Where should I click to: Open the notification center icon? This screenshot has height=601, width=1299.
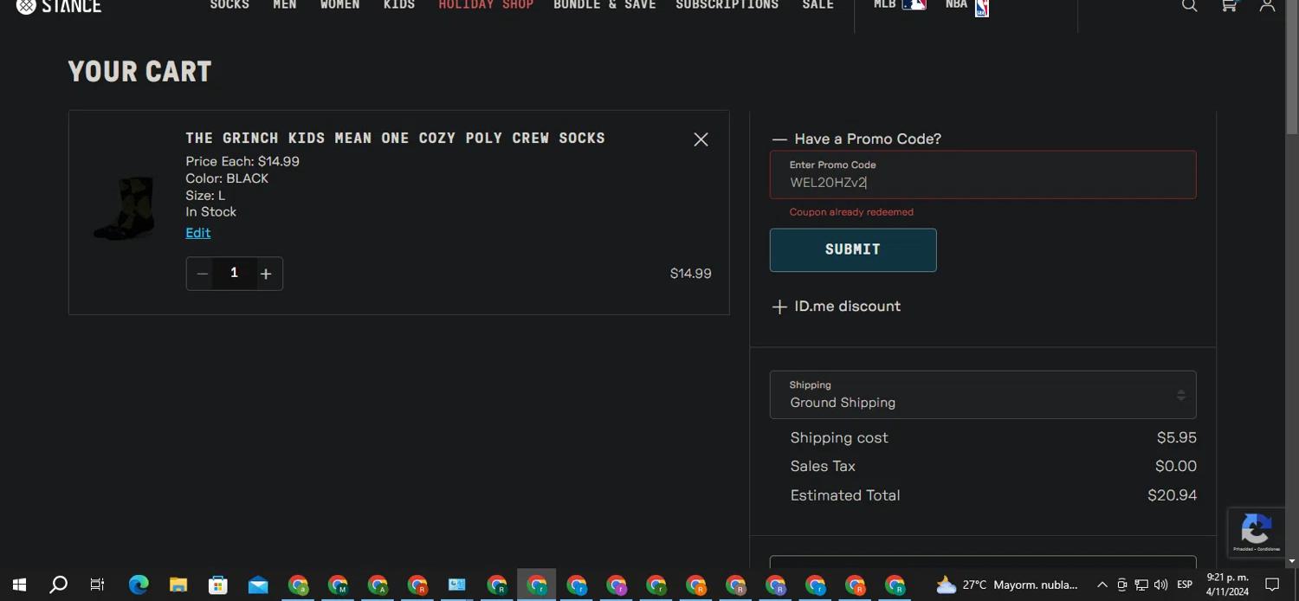(x=1272, y=585)
